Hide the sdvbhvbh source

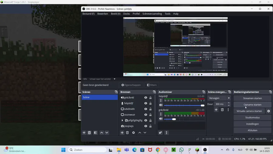(146, 109)
